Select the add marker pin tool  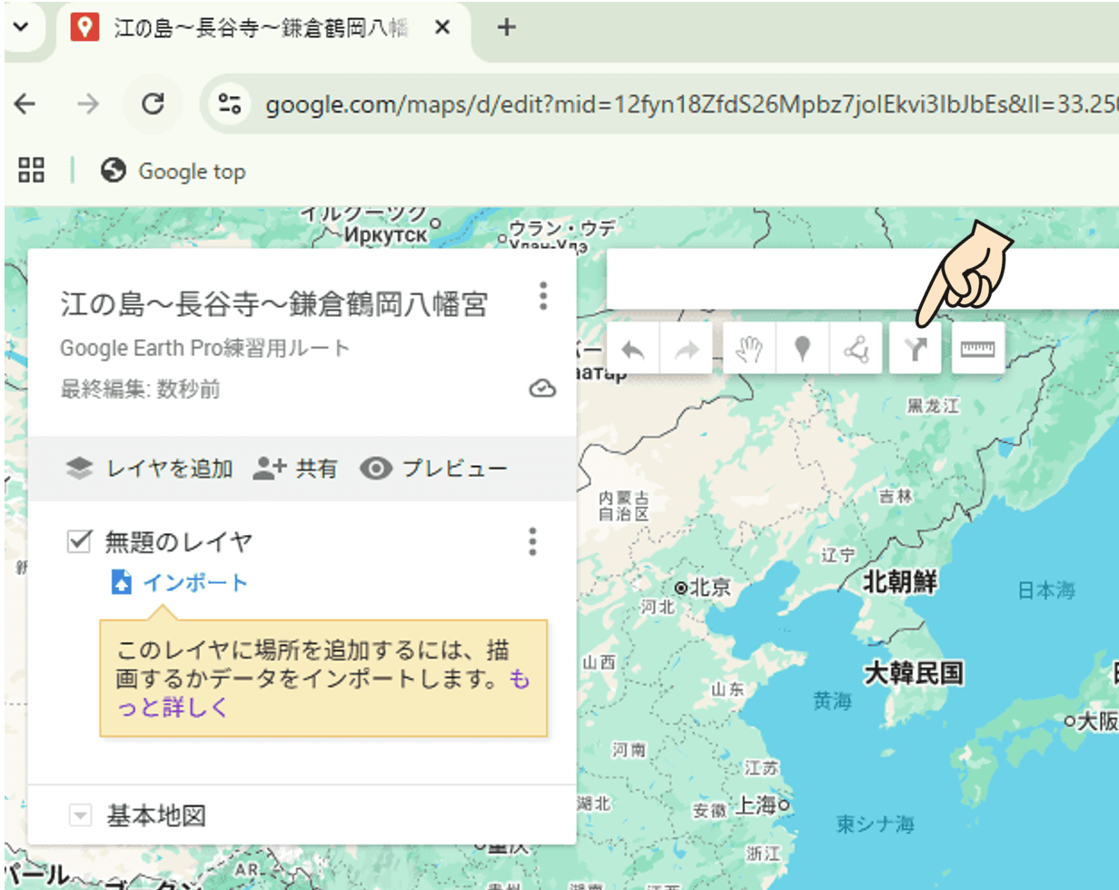coord(802,350)
